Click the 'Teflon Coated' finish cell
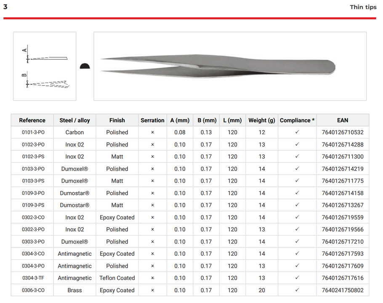The height and width of the screenshot is (303, 383). coord(117,278)
